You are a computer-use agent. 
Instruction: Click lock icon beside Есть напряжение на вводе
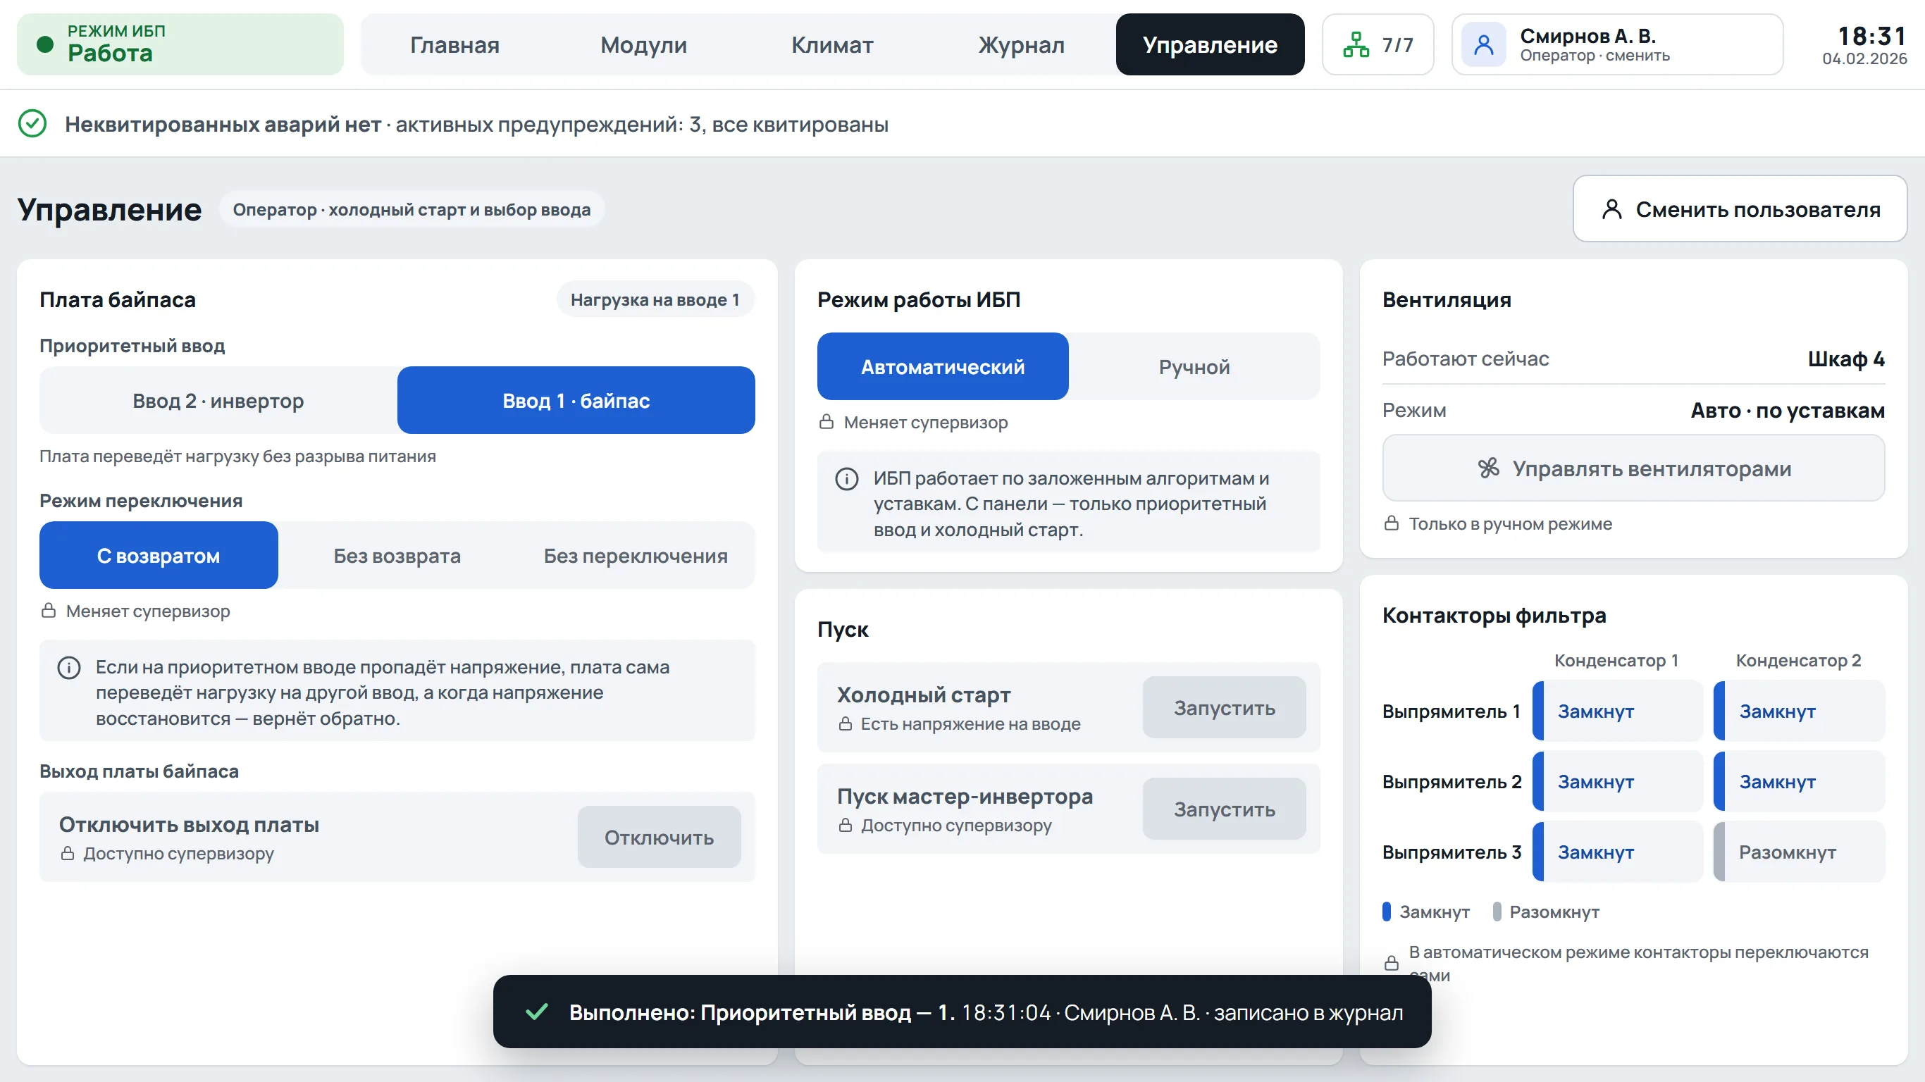click(845, 723)
